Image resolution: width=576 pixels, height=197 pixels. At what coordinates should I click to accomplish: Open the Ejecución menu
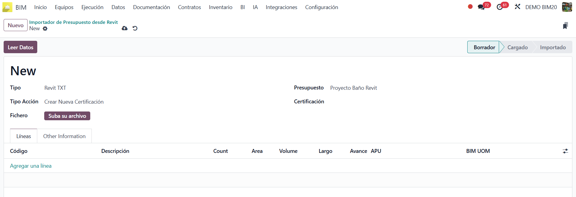[92, 7]
